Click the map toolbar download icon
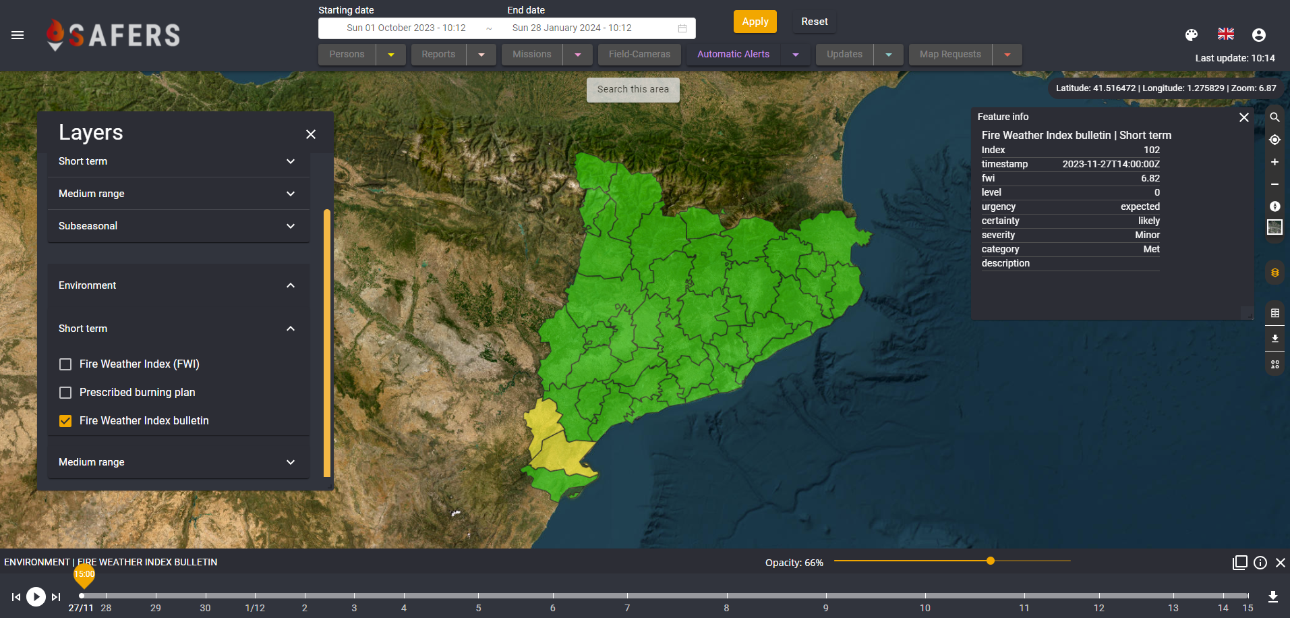 pos(1274,339)
